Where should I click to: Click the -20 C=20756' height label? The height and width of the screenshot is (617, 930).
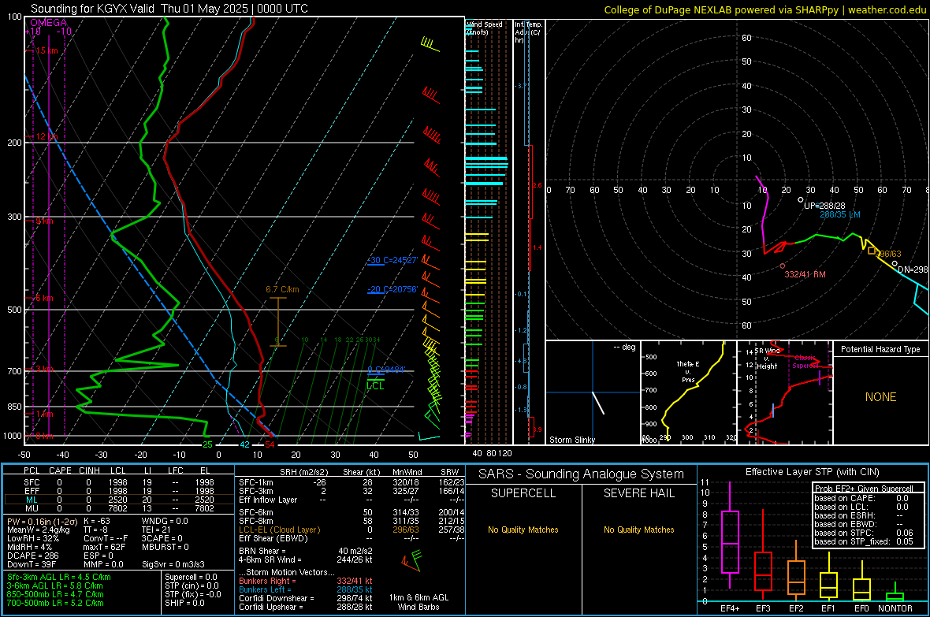393,289
